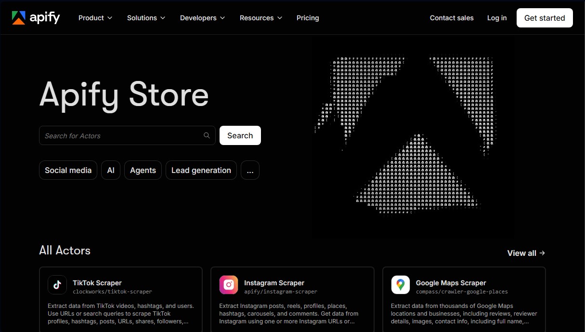Click the View all link
The height and width of the screenshot is (332, 585).
[x=526, y=253]
